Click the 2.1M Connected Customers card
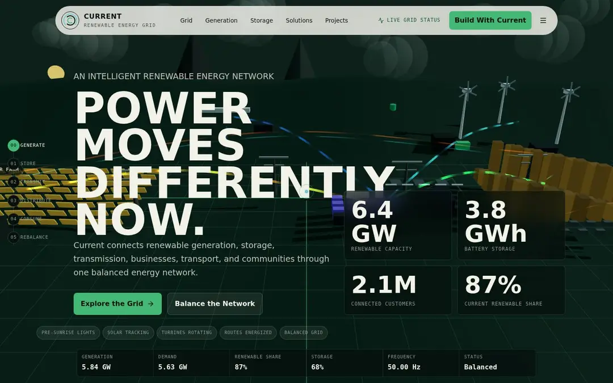613x383 pixels. [398, 291]
